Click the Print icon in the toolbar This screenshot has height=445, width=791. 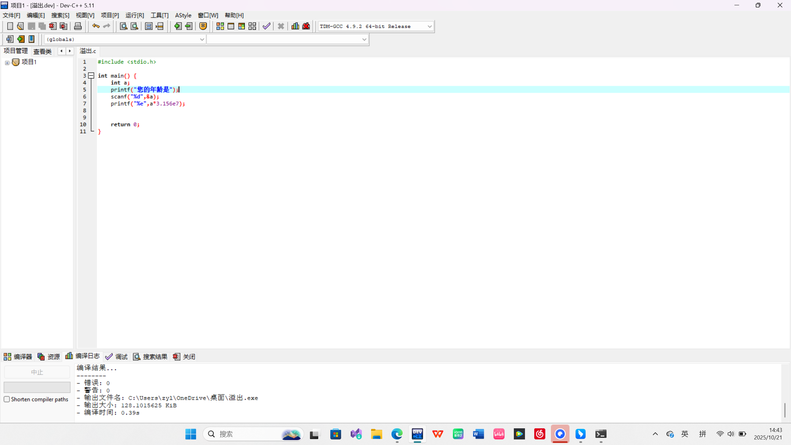point(78,26)
